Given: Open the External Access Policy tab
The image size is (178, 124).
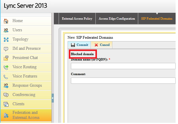Looking at the screenshot, I should pos(77,18).
